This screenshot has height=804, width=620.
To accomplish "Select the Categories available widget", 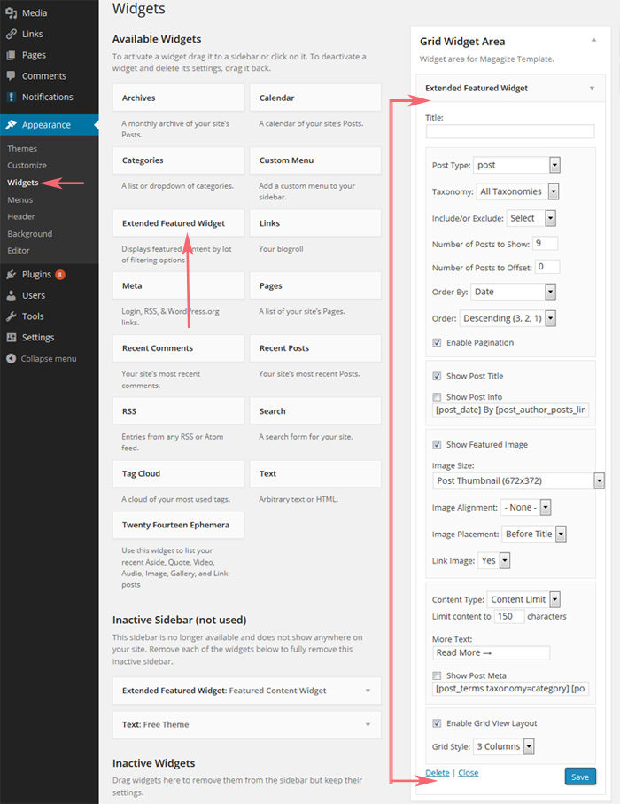I will click(x=178, y=160).
